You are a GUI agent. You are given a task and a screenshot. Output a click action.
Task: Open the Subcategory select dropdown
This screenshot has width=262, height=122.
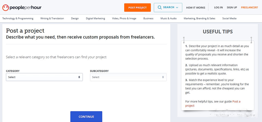128,77
